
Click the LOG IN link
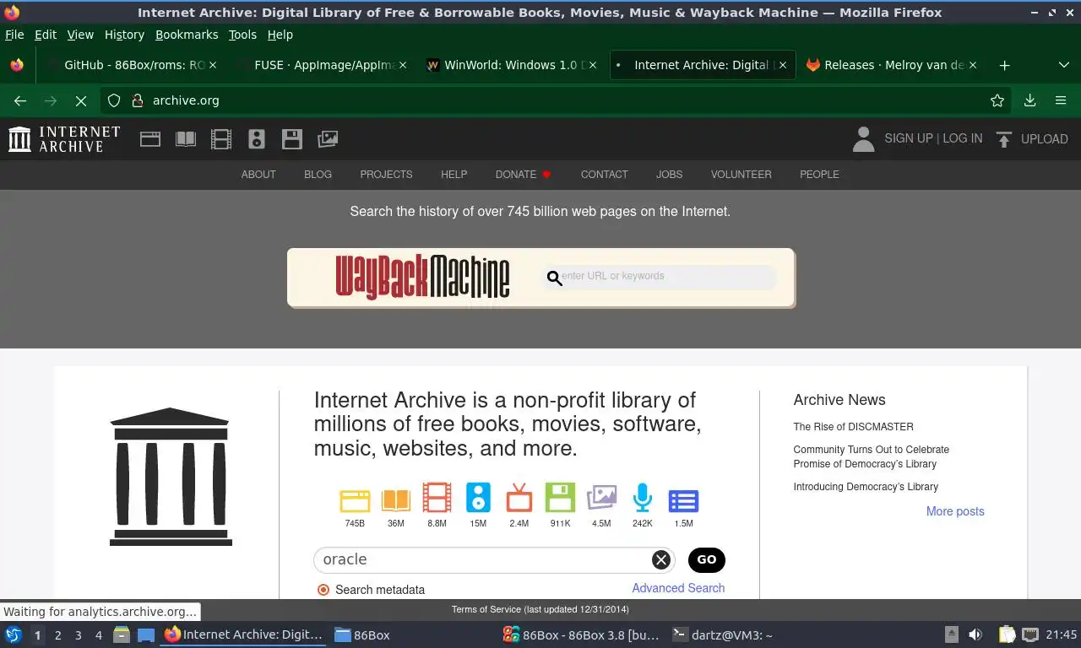pos(963,138)
